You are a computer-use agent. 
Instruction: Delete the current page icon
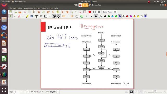80,12
